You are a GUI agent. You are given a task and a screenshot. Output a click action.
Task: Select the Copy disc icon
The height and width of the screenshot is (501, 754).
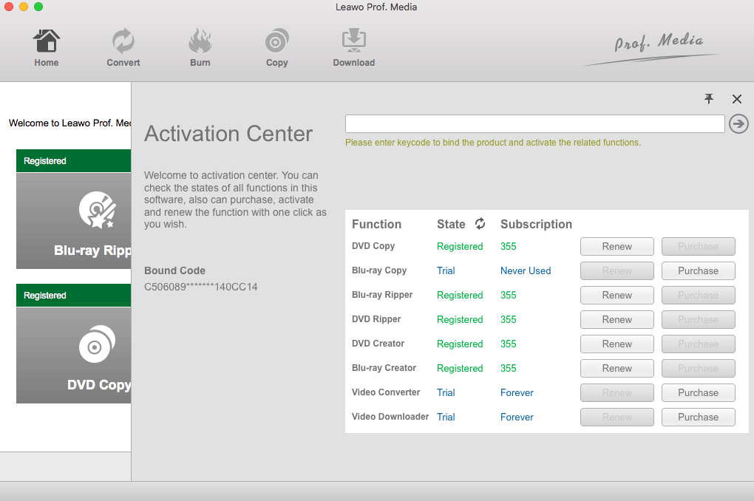tap(276, 47)
